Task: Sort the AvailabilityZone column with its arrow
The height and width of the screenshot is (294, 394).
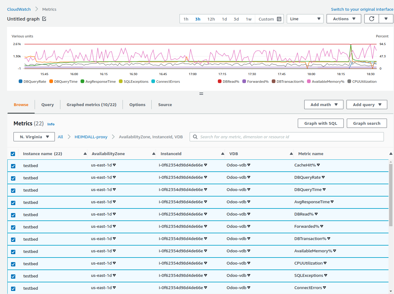Action: 153,154
